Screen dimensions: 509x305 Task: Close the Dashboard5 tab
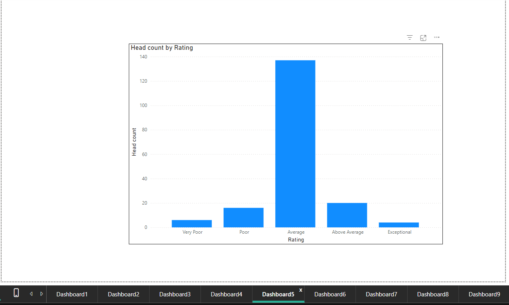[300, 290]
